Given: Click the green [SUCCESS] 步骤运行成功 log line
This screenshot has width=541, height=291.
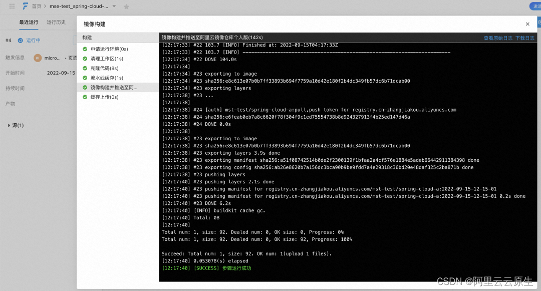Looking at the screenshot, I should pyautogui.click(x=206, y=268).
